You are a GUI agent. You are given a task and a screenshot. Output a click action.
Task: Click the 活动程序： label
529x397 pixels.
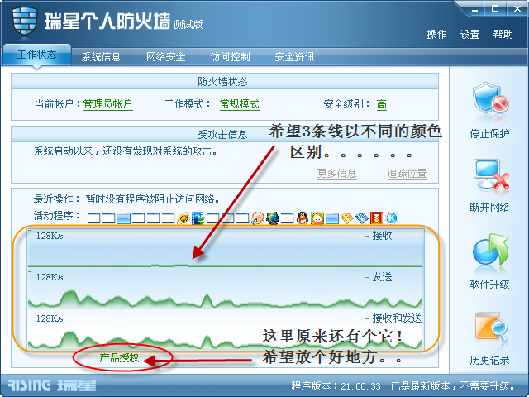[x=57, y=215]
